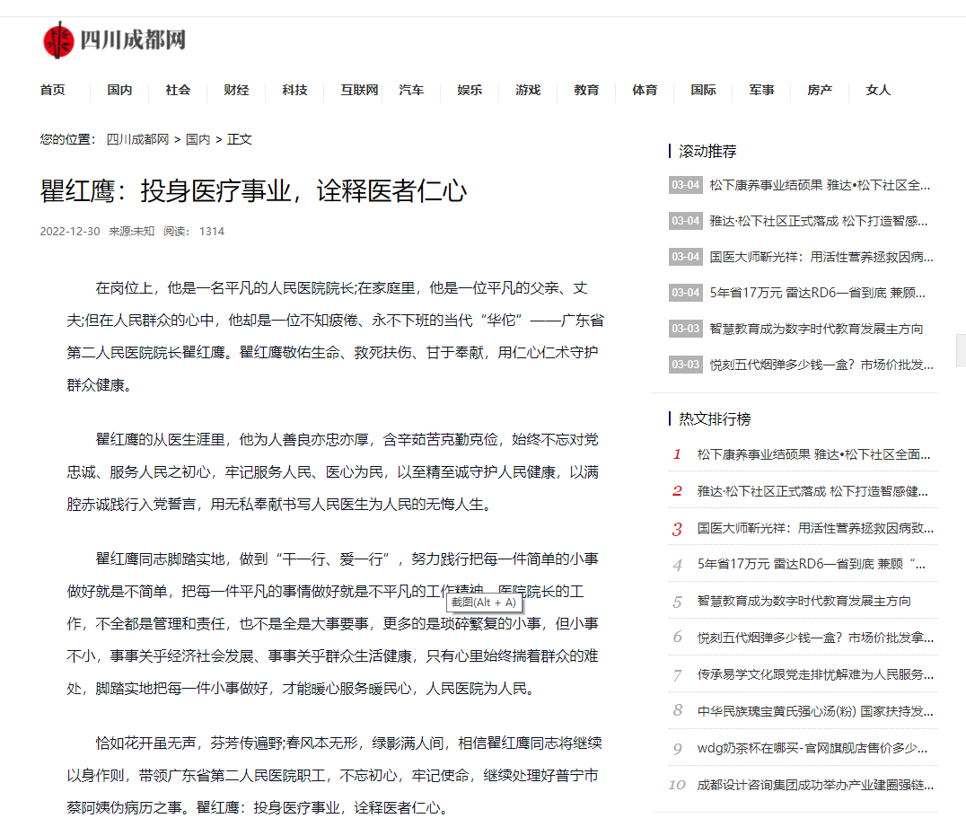Open 滚动推荐 item 智慧教育成为数字时代
This screenshot has width=966, height=827.
[x=816, y=329]
